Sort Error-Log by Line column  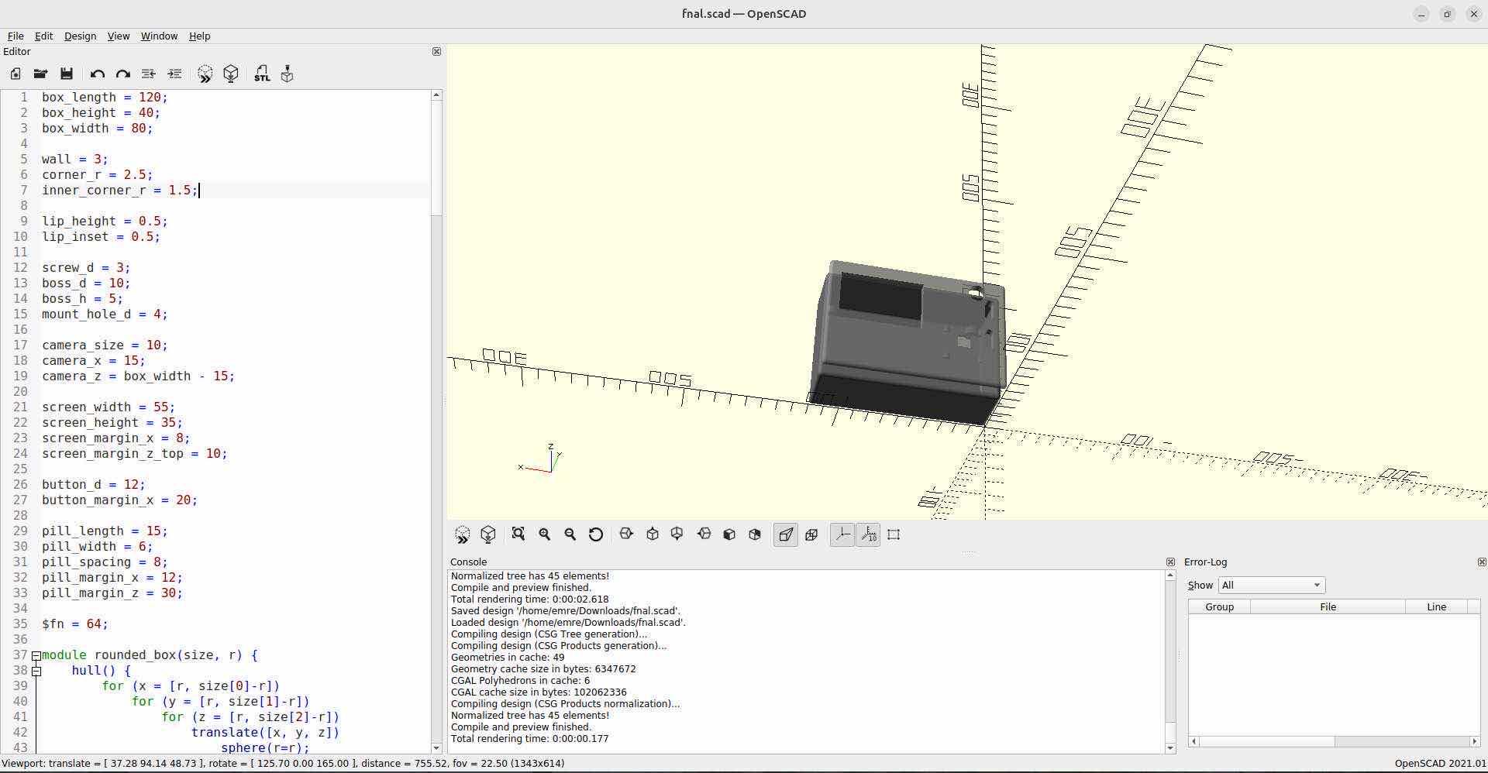[1436, 607]
